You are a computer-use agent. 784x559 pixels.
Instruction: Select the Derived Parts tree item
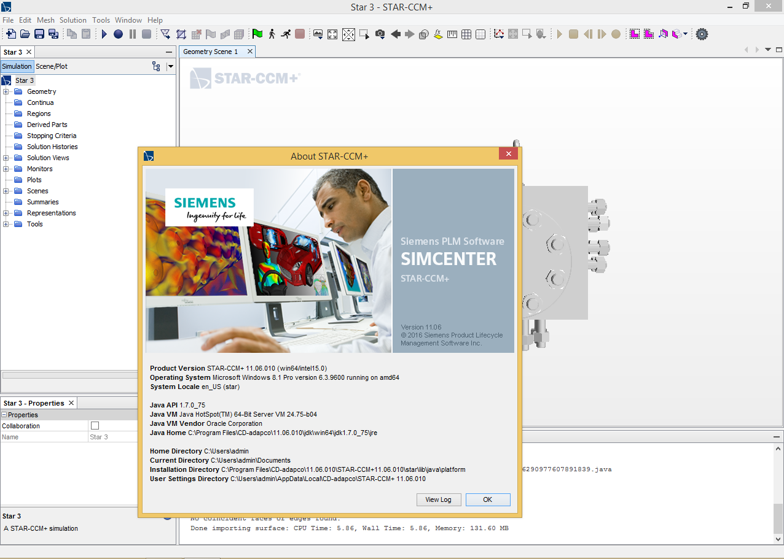point(47,125)
